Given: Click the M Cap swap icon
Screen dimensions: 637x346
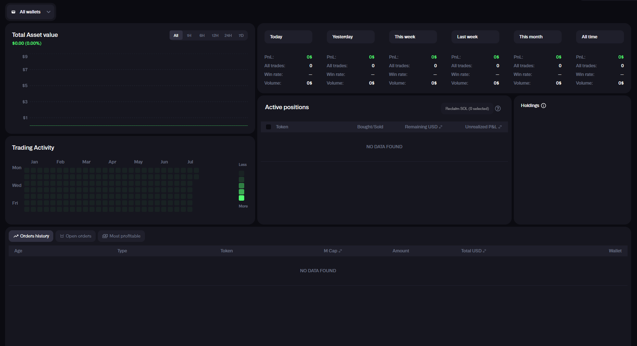Looking at the screenshot, I should 340,251.
